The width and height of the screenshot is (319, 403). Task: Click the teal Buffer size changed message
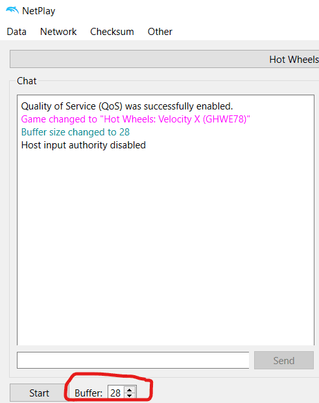coord(75,132)
